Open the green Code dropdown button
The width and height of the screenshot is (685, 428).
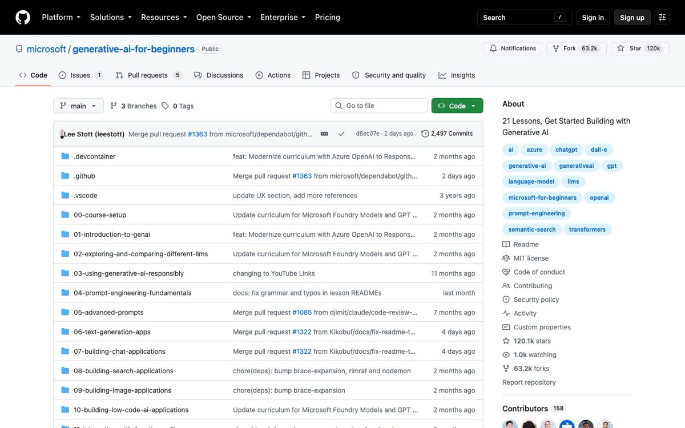click(x=457, y=106)
